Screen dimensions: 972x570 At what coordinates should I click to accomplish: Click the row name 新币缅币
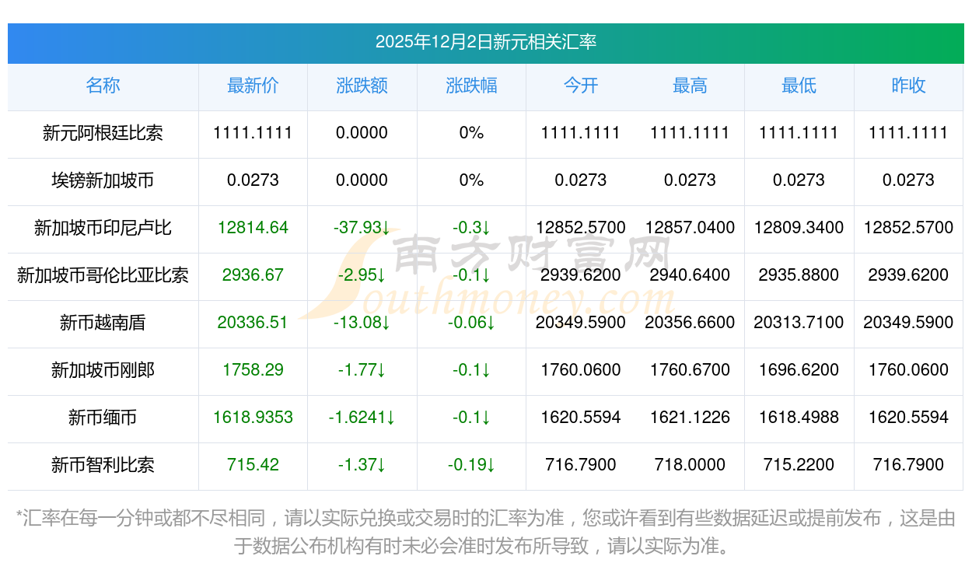(x=103, y=418)
